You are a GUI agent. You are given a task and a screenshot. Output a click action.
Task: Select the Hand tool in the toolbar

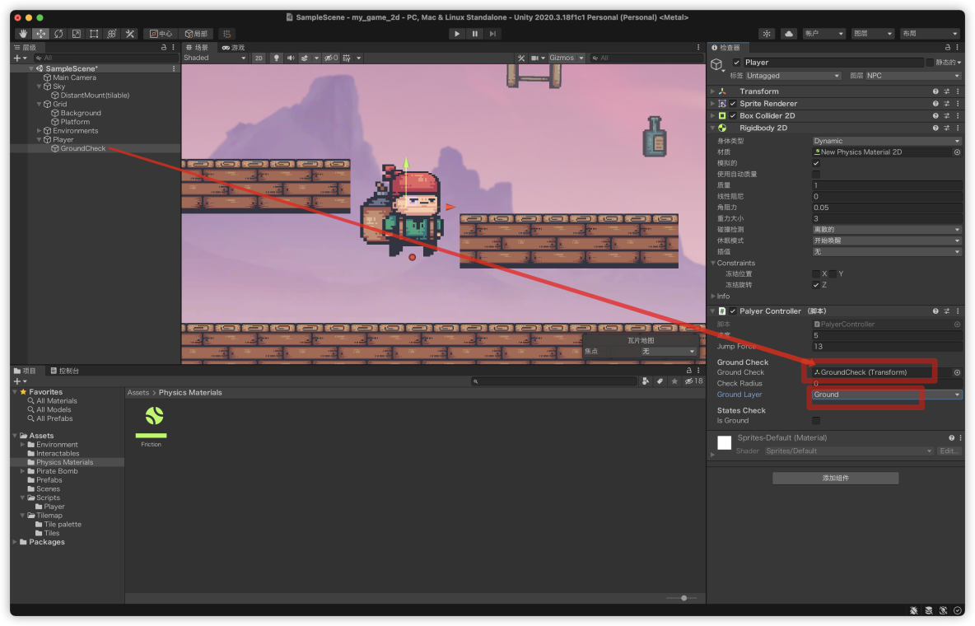23,34
